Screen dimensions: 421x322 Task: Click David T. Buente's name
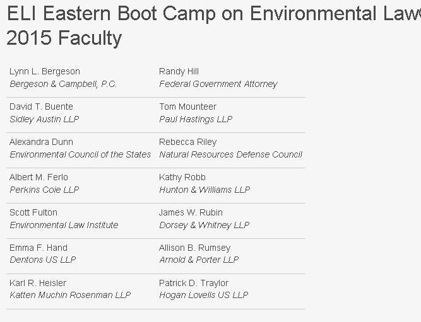tap(41, 106)
